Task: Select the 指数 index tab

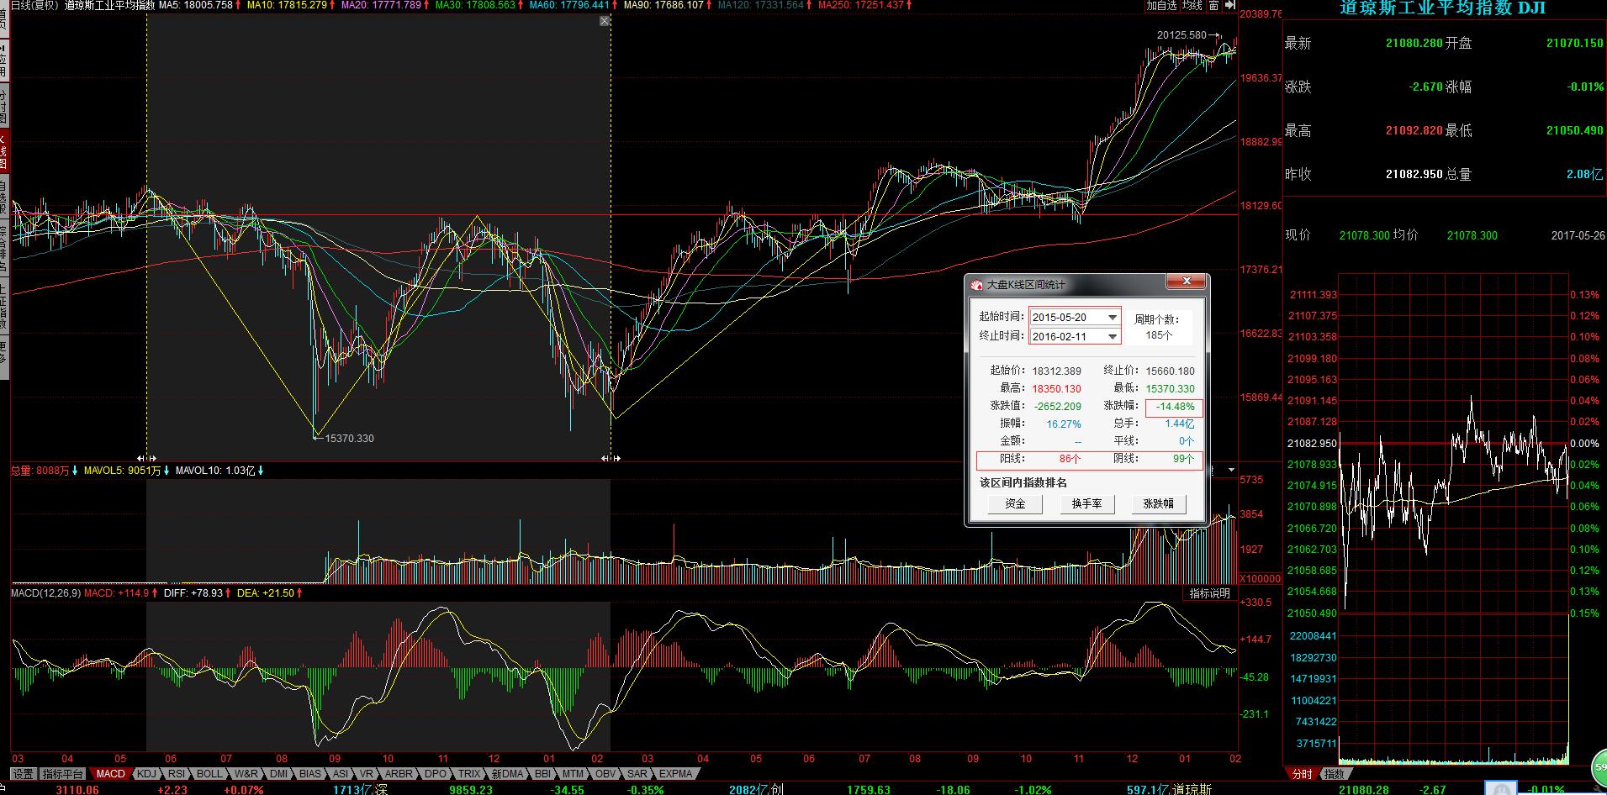Action: (1334, 774)
